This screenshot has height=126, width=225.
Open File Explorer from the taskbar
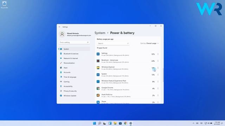(115, 123)
